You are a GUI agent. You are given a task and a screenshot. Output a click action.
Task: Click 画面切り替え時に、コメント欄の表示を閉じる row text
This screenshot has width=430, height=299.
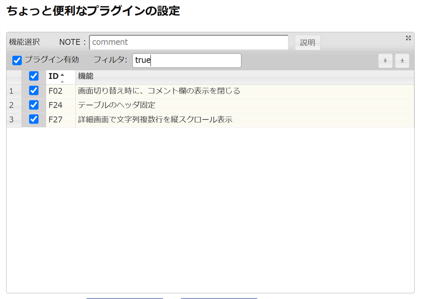pos(159,91)
